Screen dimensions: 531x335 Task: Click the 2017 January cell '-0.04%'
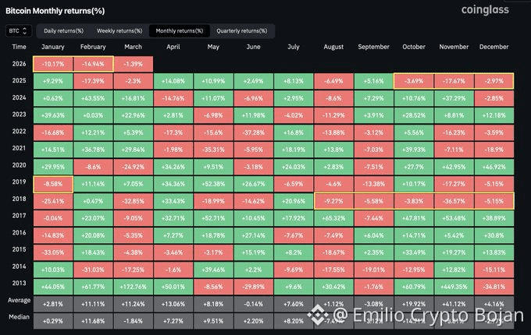pyautogui.click(x=53, y=218)
